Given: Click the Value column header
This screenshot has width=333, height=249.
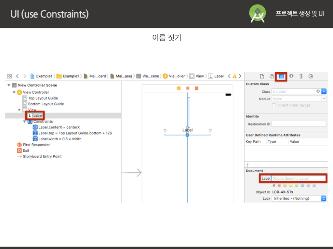Looking at the screenshot, I should [x=294, y=141].
